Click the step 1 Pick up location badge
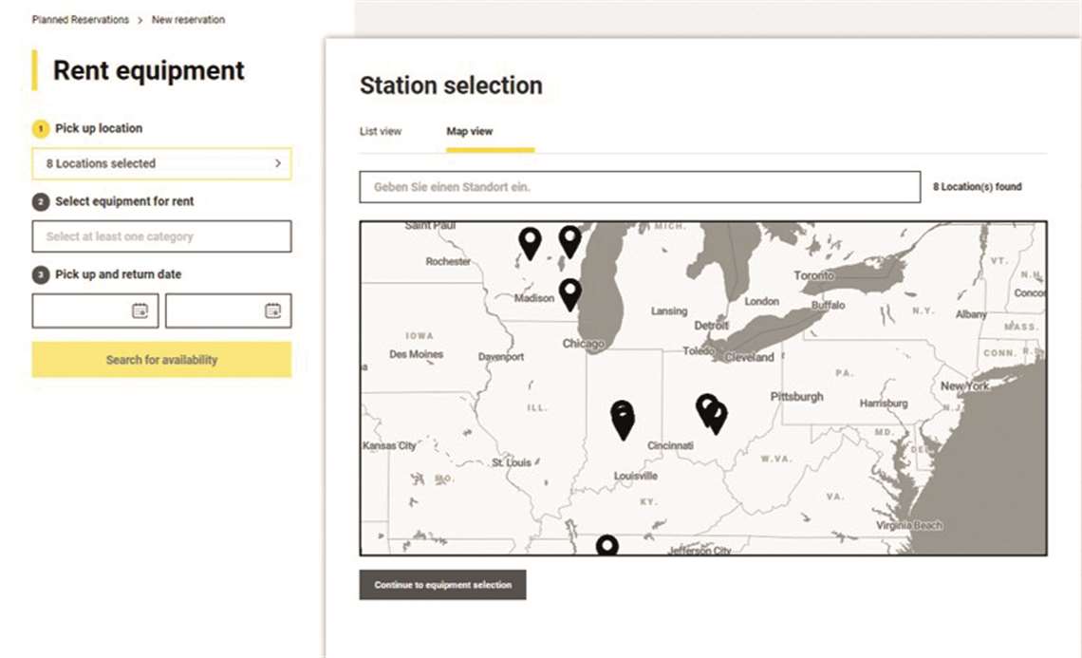The height and width of the screenshot is (658, 1082). coord(39,128)
